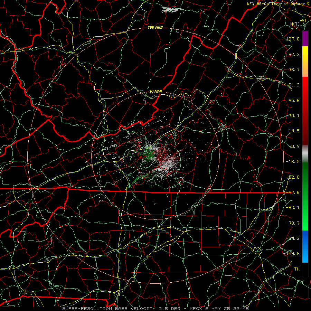The height and width of the screenshot is (311, 311).
Task: Click the Super-Resolution Base Velocity caption
Action: (x=155, y=309)
